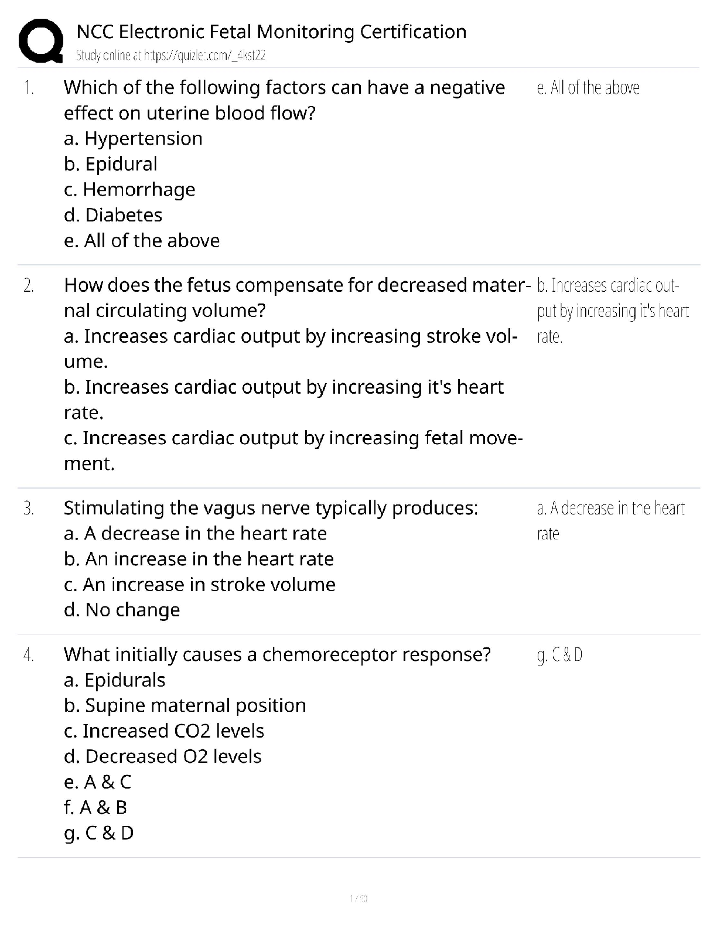Pick d. Diabetes in question 1
717x928 pixels.
113,215
